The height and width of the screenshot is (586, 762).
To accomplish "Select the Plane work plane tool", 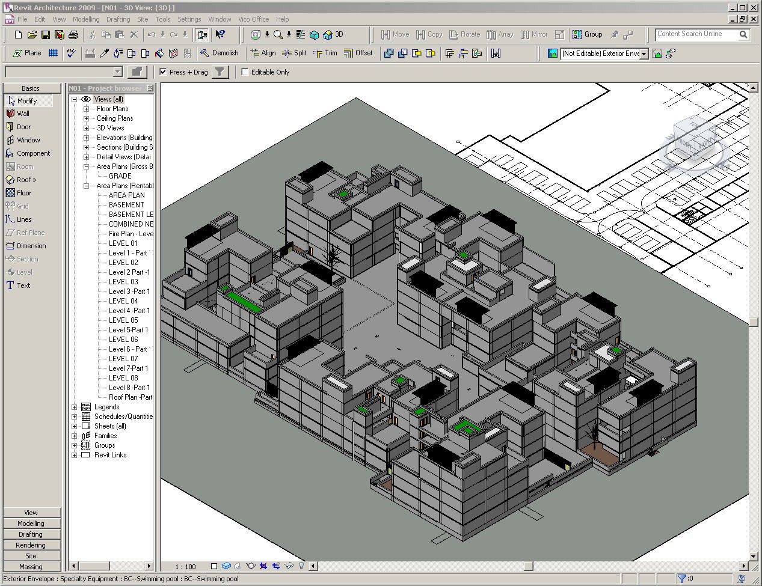I will (27, 53).
